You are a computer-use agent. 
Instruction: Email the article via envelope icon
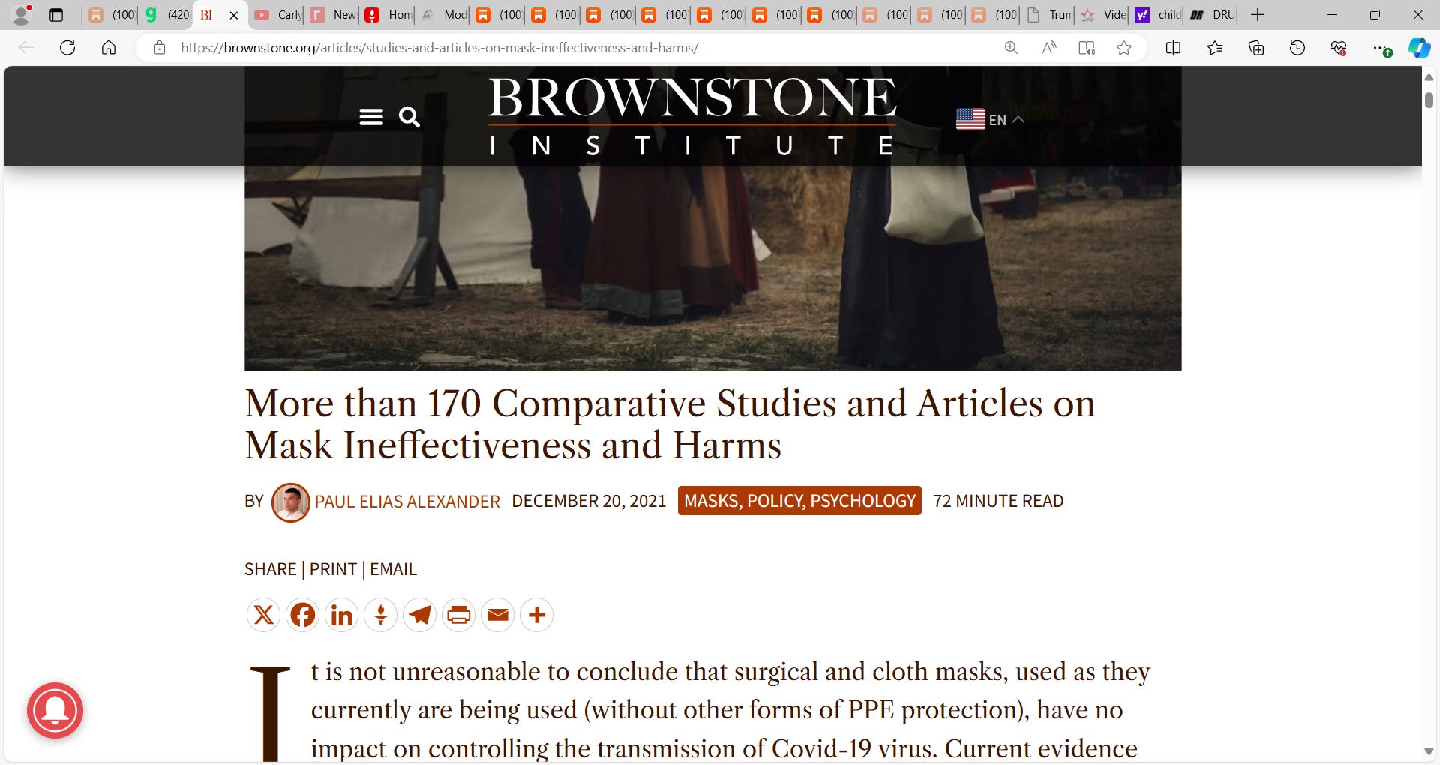click(x=498, y=616)
